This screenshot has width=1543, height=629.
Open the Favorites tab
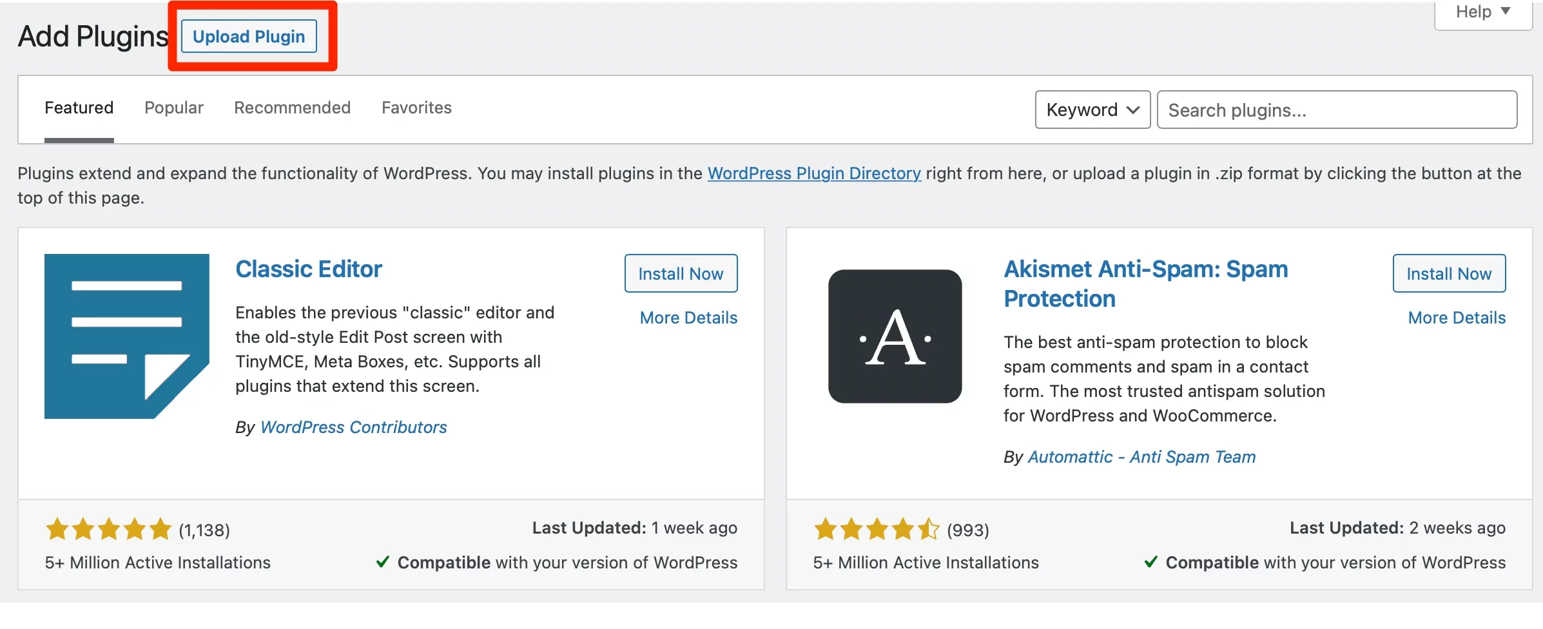[x=416, y=108]
